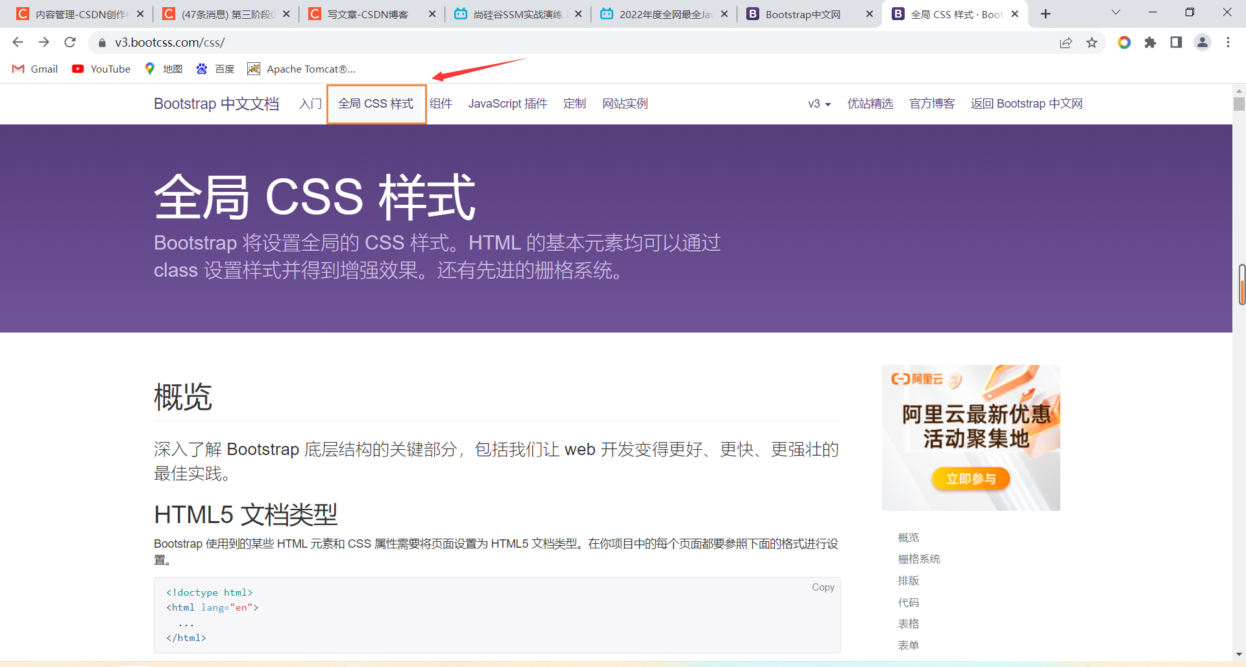Open the 百度 bookmark
This screenshot has height=667, width=1246.
coord(215,69)
